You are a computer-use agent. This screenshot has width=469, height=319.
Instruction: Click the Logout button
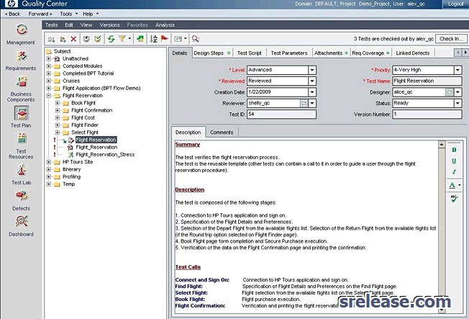(455, 4)
